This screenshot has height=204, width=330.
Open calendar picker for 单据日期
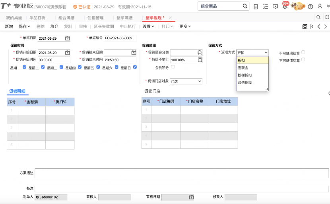click(67, 38)
